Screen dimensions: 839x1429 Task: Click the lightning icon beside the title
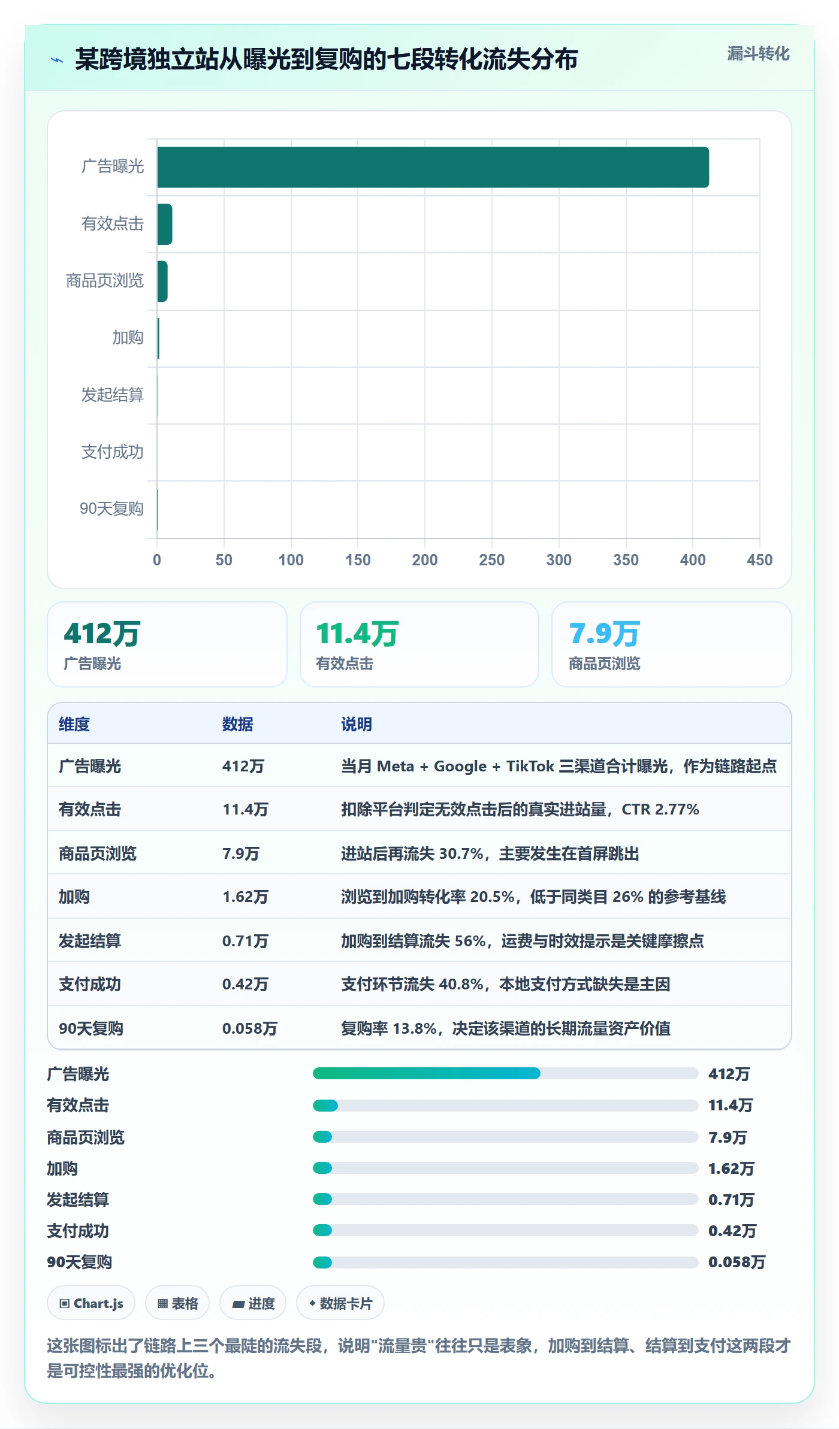click(57, 60)
